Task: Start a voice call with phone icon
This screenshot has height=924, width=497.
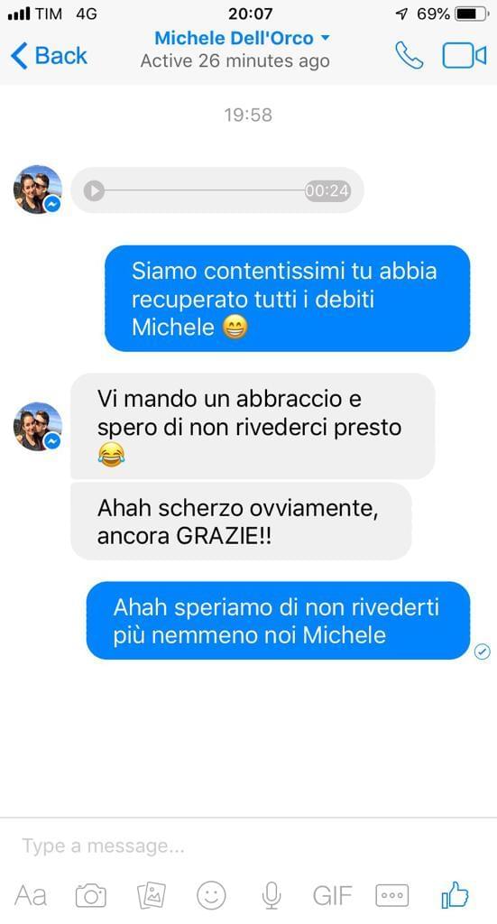Action: click(409, 55)
